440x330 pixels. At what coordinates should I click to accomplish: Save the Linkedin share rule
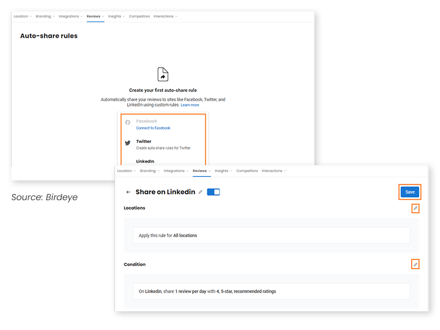click(410, 192)
